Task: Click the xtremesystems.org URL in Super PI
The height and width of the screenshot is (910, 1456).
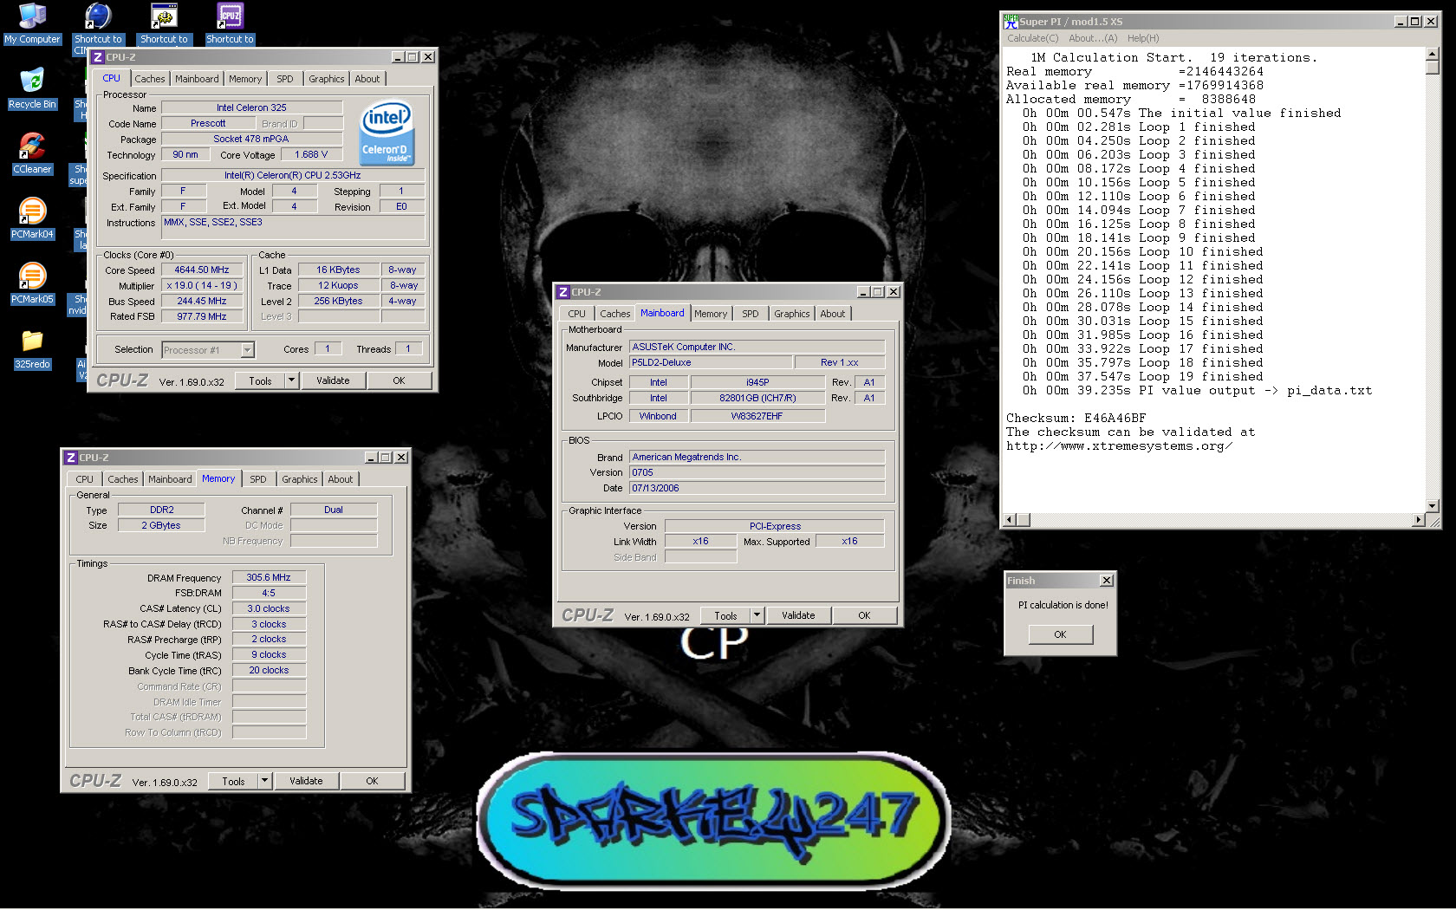Action: point(1119,445)
